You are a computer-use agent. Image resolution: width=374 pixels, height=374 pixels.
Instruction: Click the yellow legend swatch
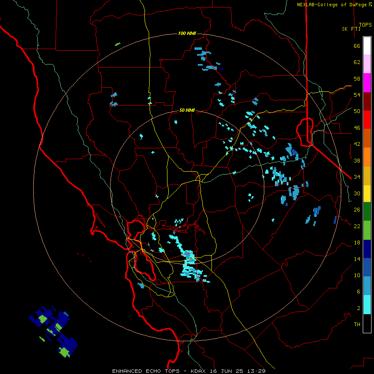click(x=367, y=193)
